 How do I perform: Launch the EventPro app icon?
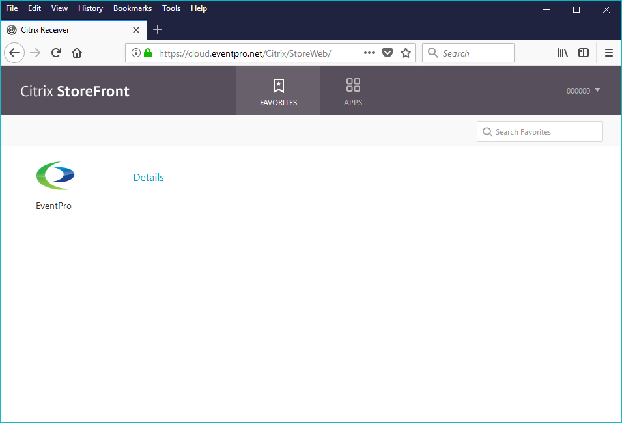pos(55,175)
